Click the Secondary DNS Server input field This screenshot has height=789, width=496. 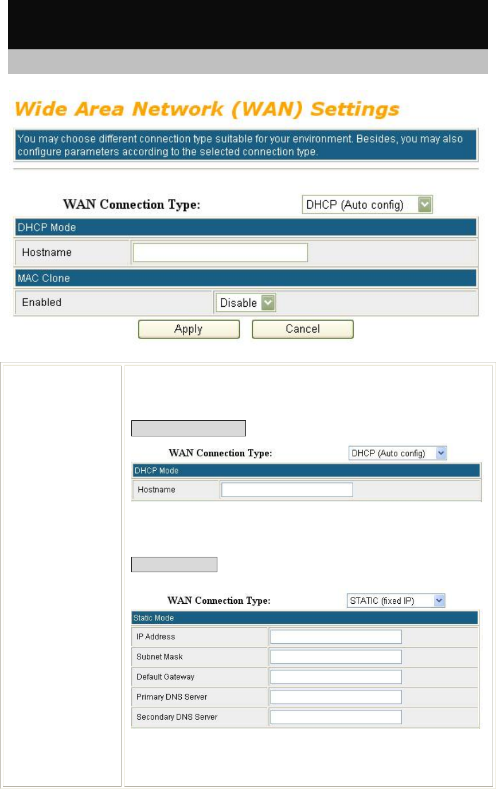coord(336,717)
